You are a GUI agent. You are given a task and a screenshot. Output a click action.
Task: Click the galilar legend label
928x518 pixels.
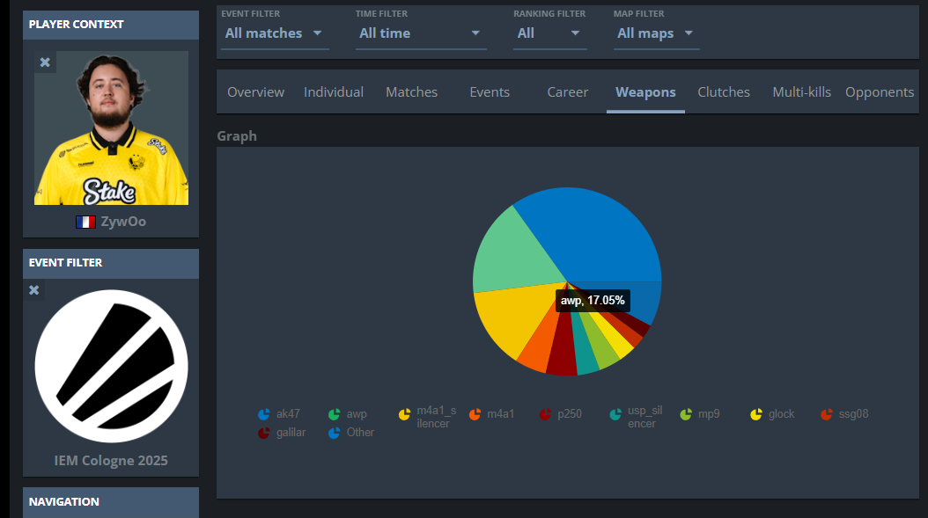pos(291,433)
